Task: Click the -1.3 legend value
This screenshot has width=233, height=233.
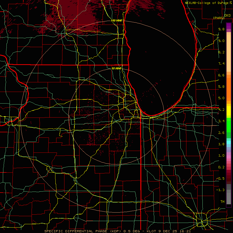Action: (x=220, y=190)
